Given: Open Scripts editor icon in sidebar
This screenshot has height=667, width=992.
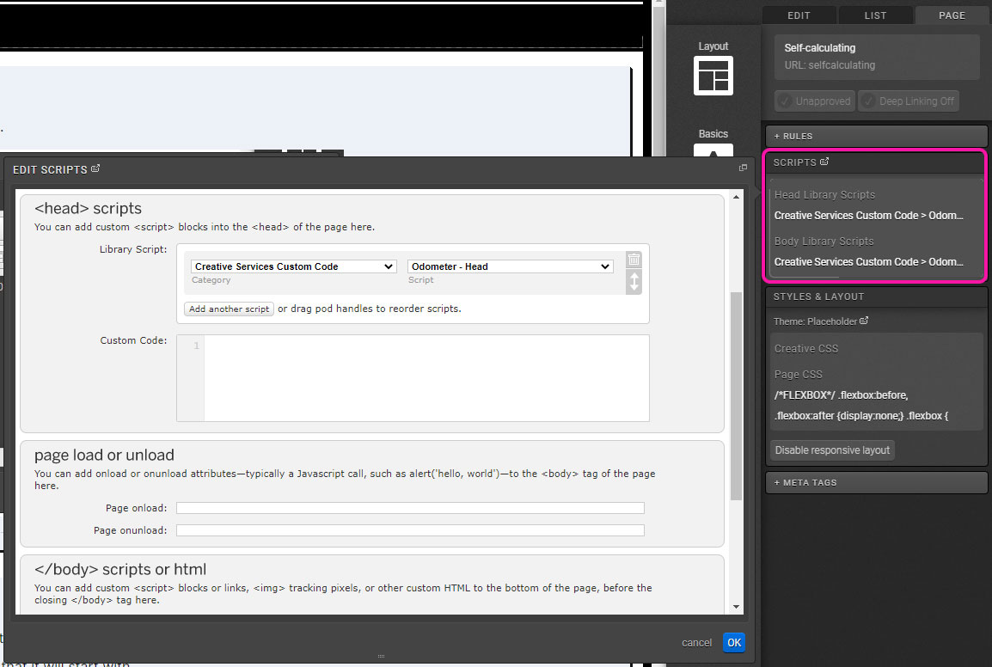Looking at the screenshot, I should click(825, 162).
